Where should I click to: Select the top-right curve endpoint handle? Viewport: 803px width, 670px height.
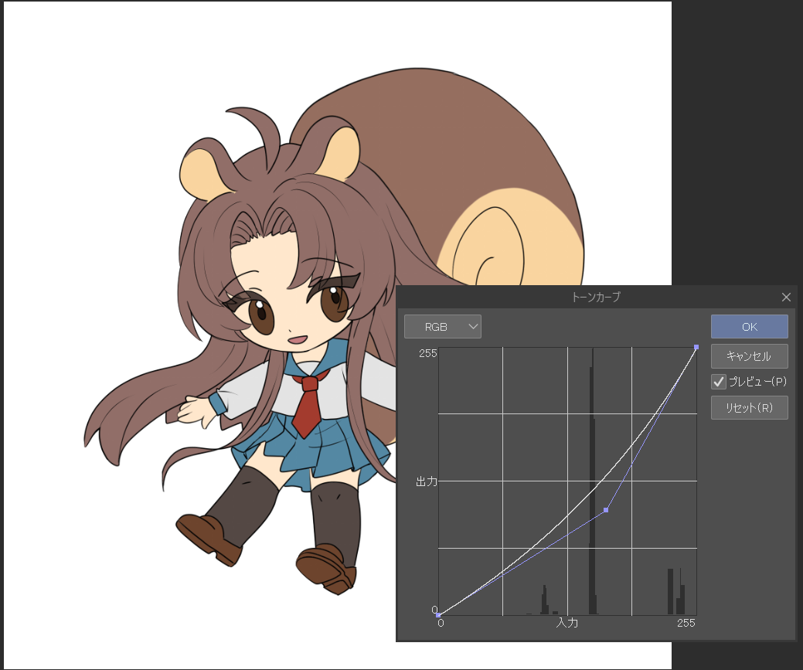[696, 347]
